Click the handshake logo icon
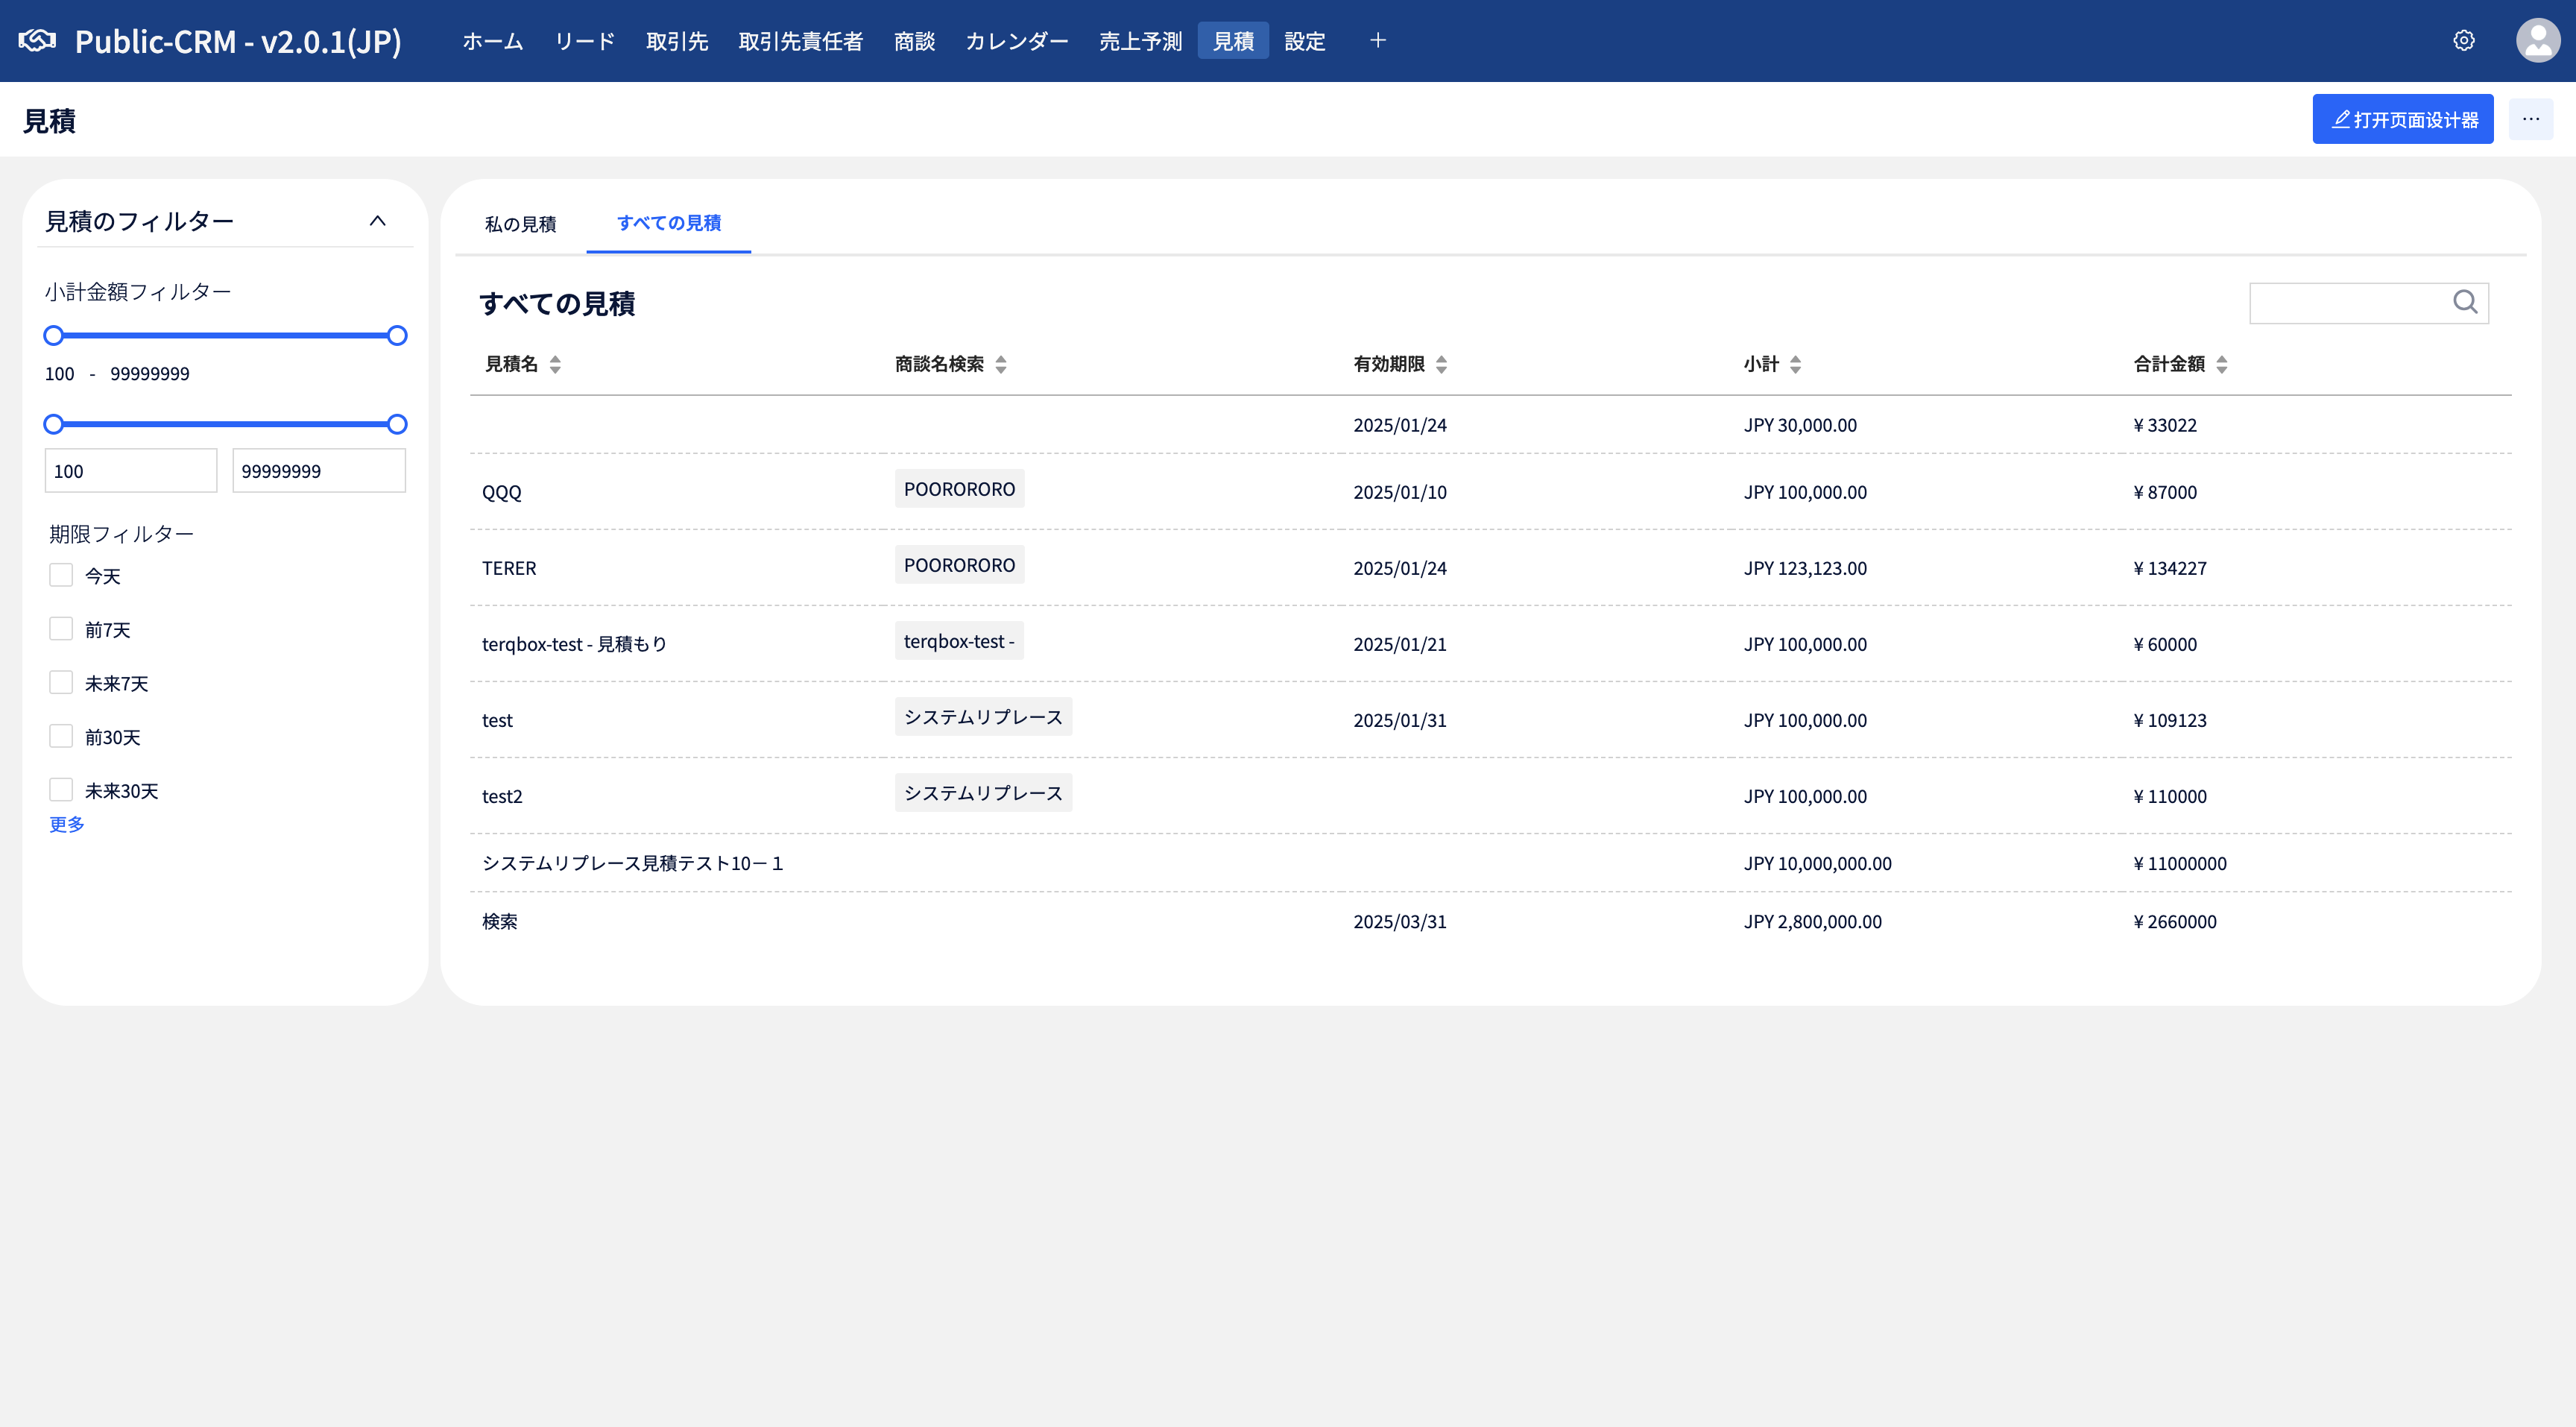The image size is (2576, 1427). pyautogui.click(x=37, y=40)
